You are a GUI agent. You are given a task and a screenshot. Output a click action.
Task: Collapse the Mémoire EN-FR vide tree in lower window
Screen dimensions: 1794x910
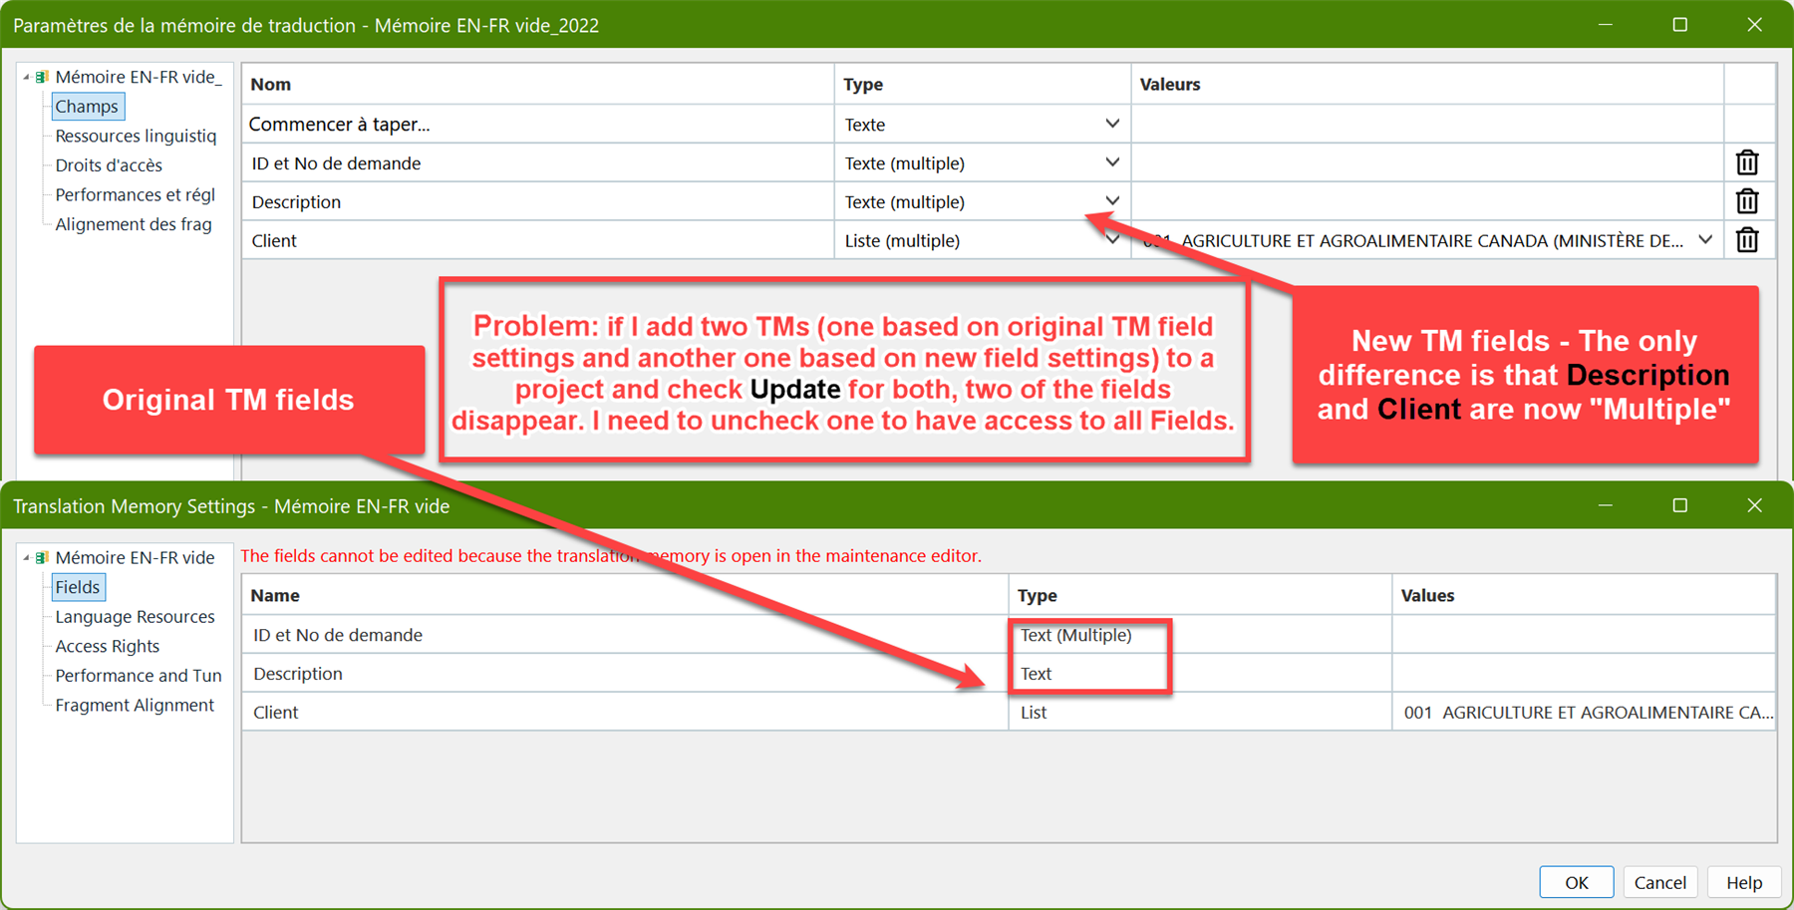coord(27,557)
